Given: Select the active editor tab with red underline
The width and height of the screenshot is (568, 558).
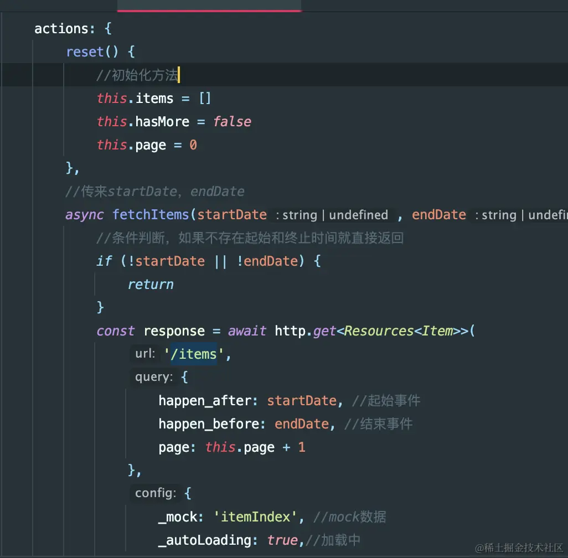Looking at the screenshot, I should pyautogui.click(x=209, y=6).
